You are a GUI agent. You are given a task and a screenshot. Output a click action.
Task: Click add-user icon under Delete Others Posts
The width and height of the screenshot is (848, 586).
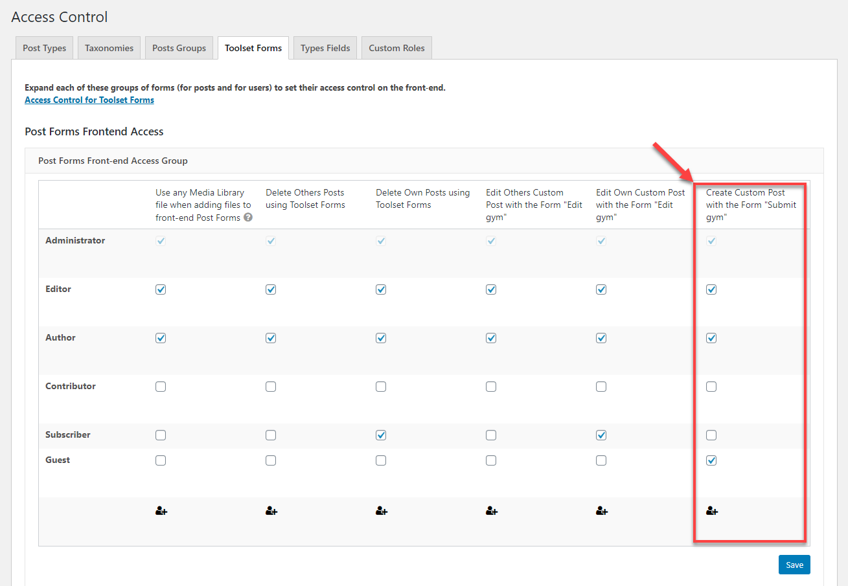click(x=271, y=511)
